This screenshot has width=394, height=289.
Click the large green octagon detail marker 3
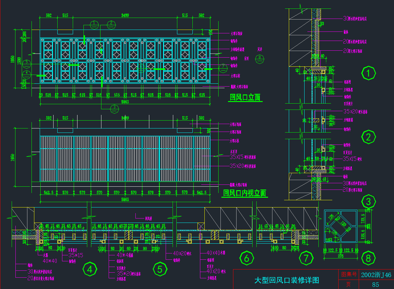(x=368, y=201)
